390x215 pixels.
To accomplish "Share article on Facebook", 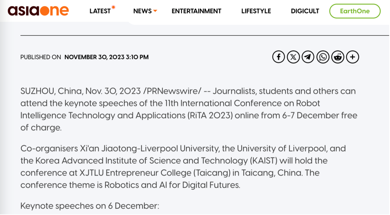I will pyautogui.click(x=278, y=57).
